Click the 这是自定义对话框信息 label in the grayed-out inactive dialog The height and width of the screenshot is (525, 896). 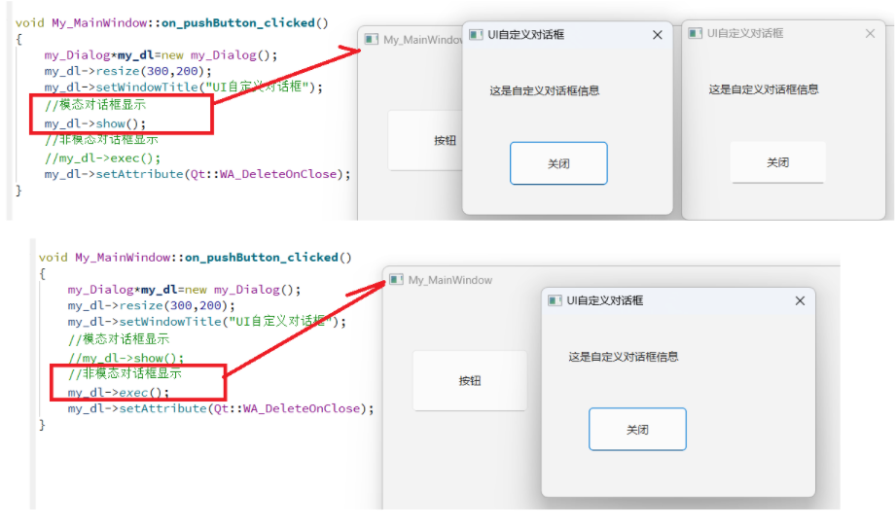(x=764, y=89)
